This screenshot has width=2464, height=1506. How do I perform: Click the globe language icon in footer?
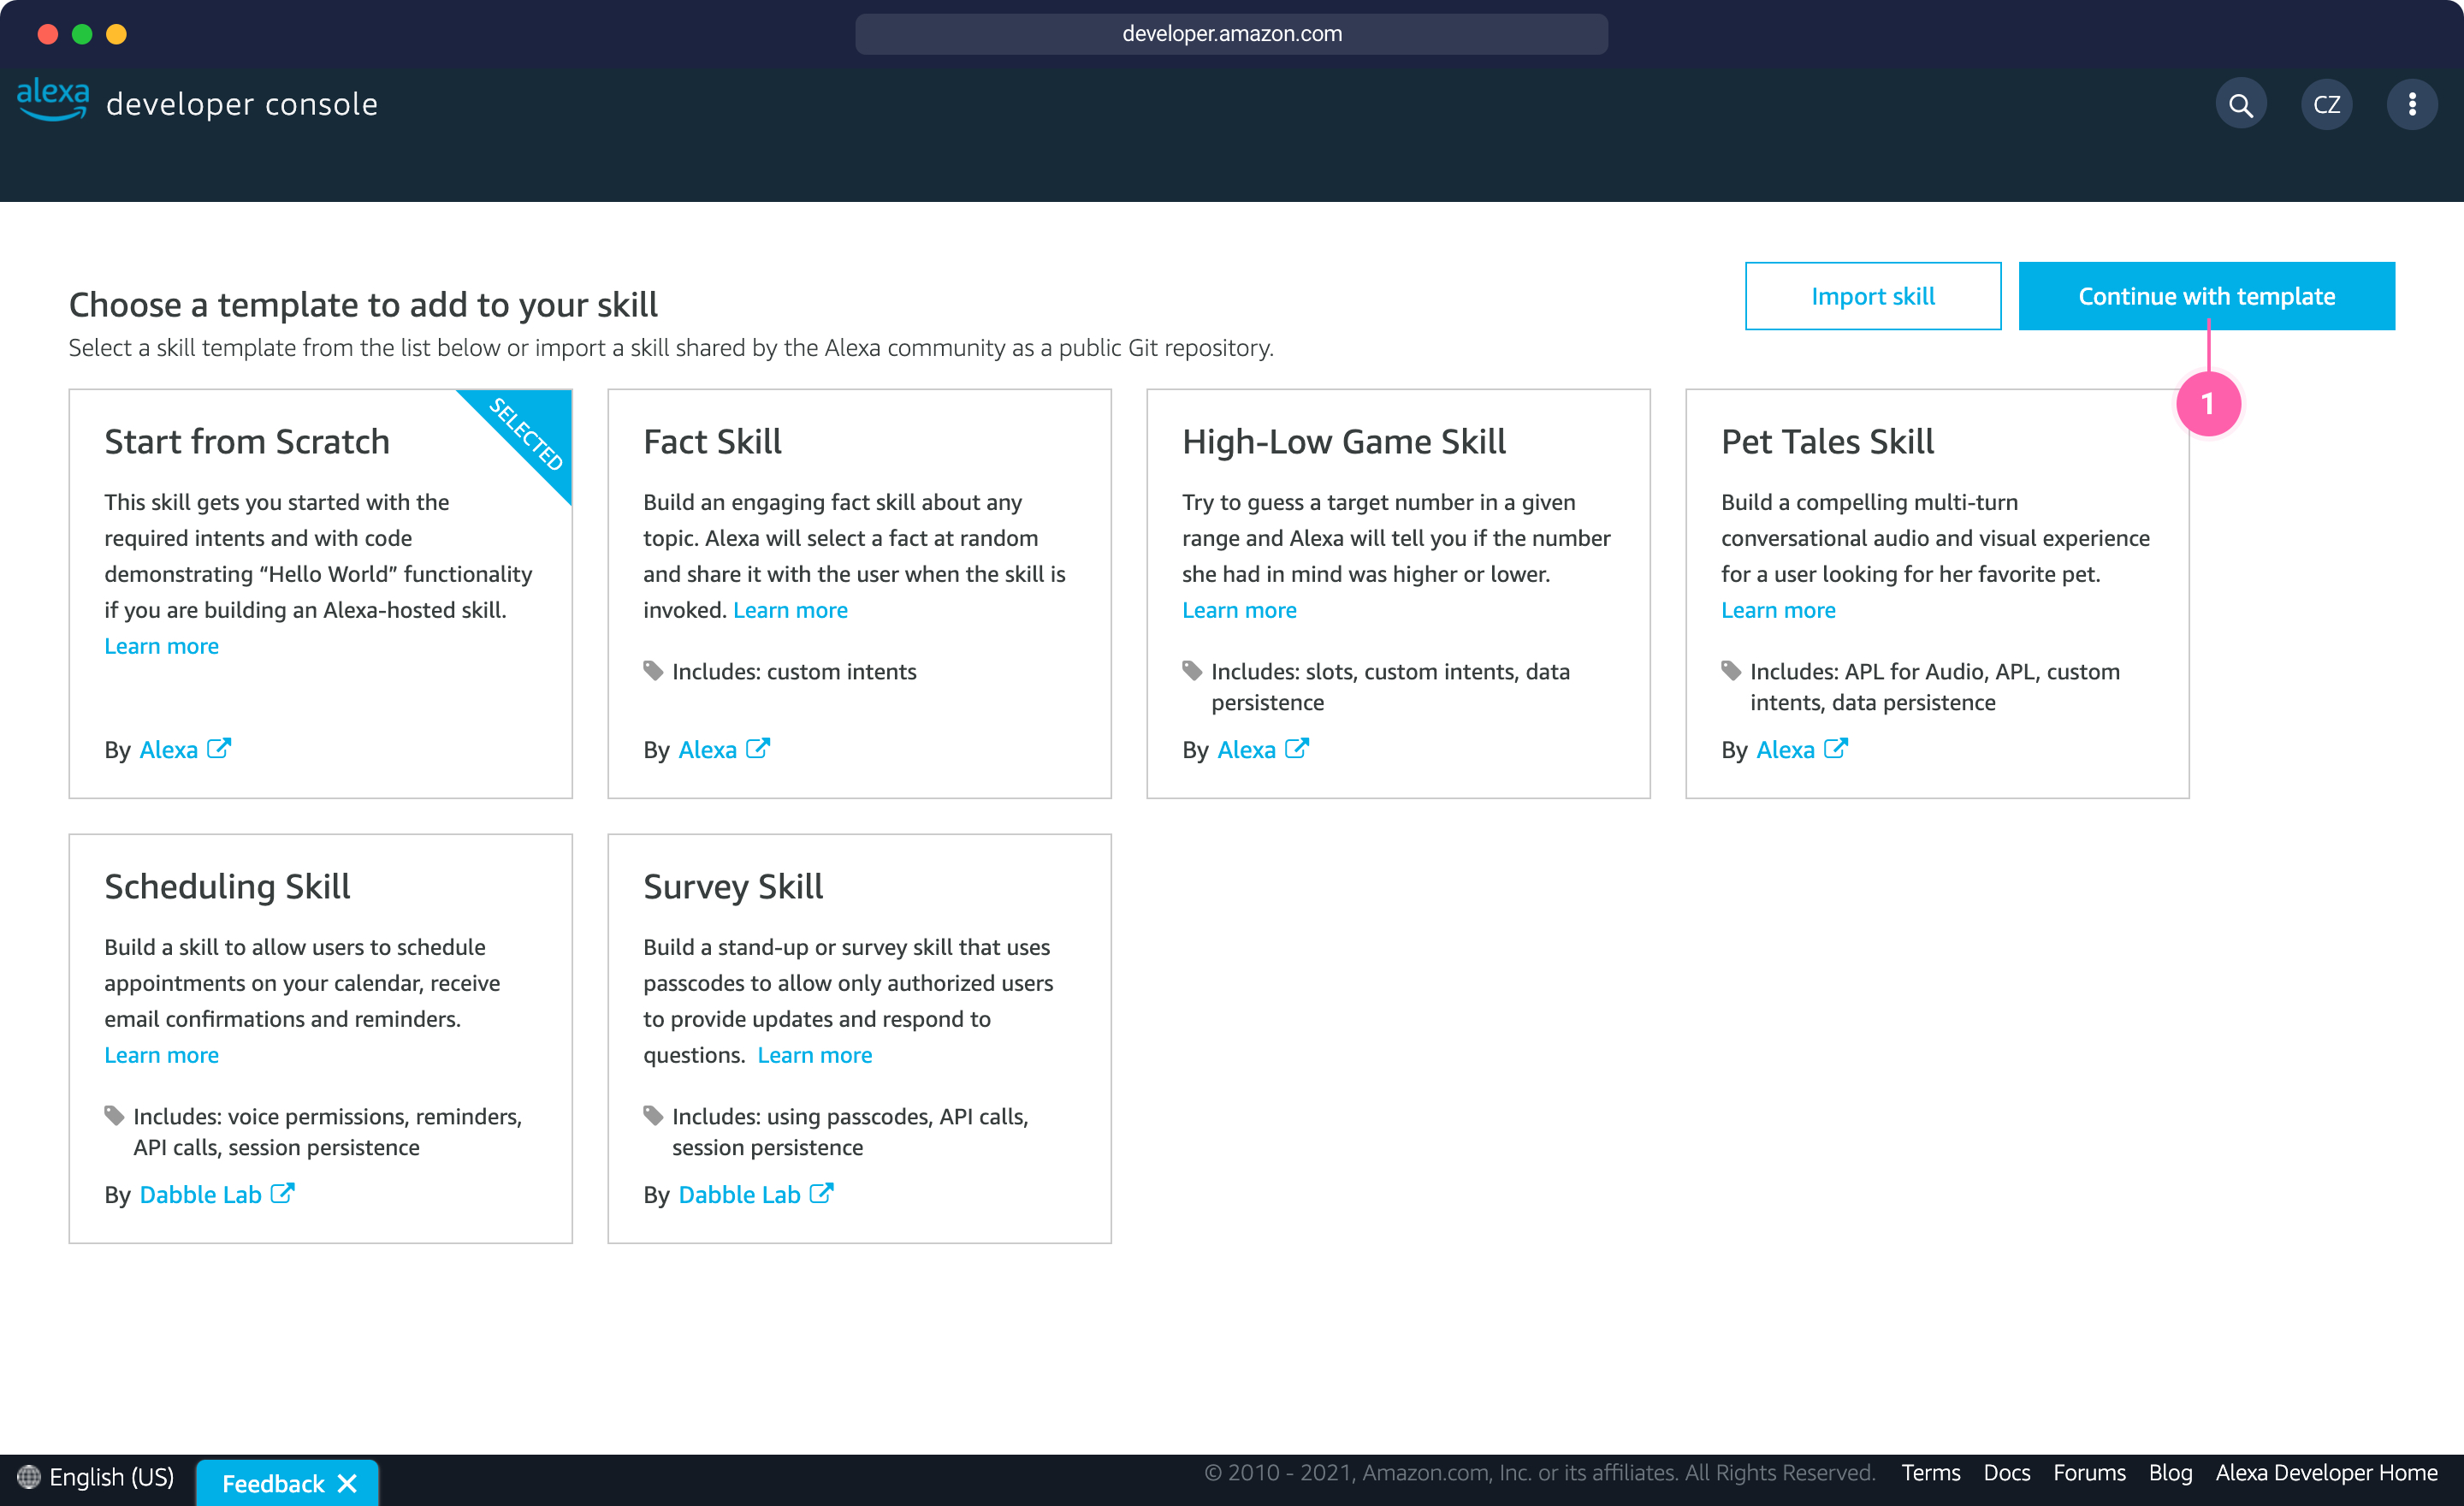click(29, 1477)
